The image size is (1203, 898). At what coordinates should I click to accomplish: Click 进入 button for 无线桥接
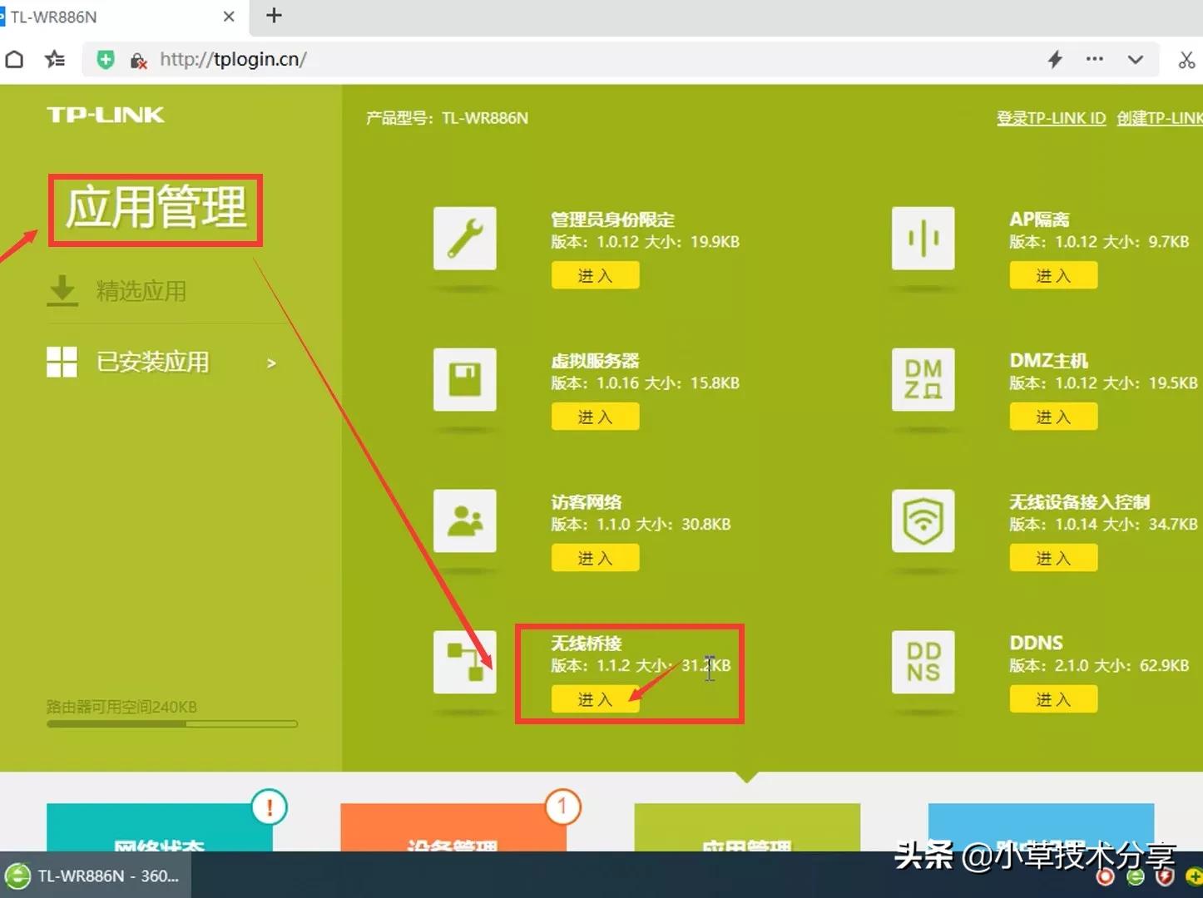tap(594, 699)
